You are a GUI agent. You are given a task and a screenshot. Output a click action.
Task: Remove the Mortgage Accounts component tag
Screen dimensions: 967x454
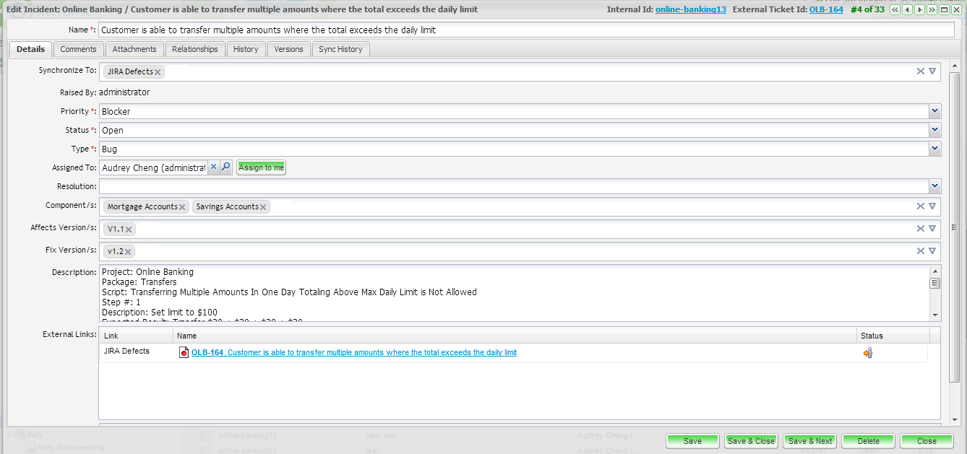182,207
